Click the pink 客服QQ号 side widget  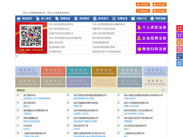[179, 49]
